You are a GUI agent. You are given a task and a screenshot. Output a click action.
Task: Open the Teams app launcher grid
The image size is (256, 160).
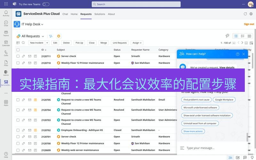[x=6, y=4]
